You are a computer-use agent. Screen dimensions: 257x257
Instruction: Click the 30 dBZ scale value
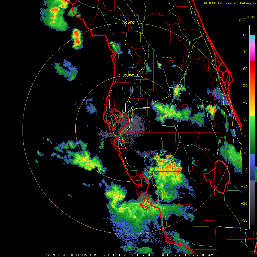tap(245, 119)
